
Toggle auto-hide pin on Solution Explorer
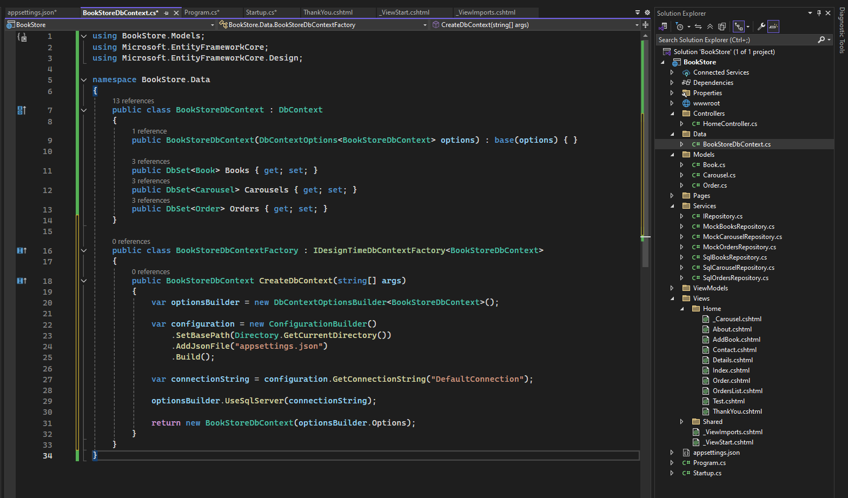pyautogui.click(x=819, y=13)
